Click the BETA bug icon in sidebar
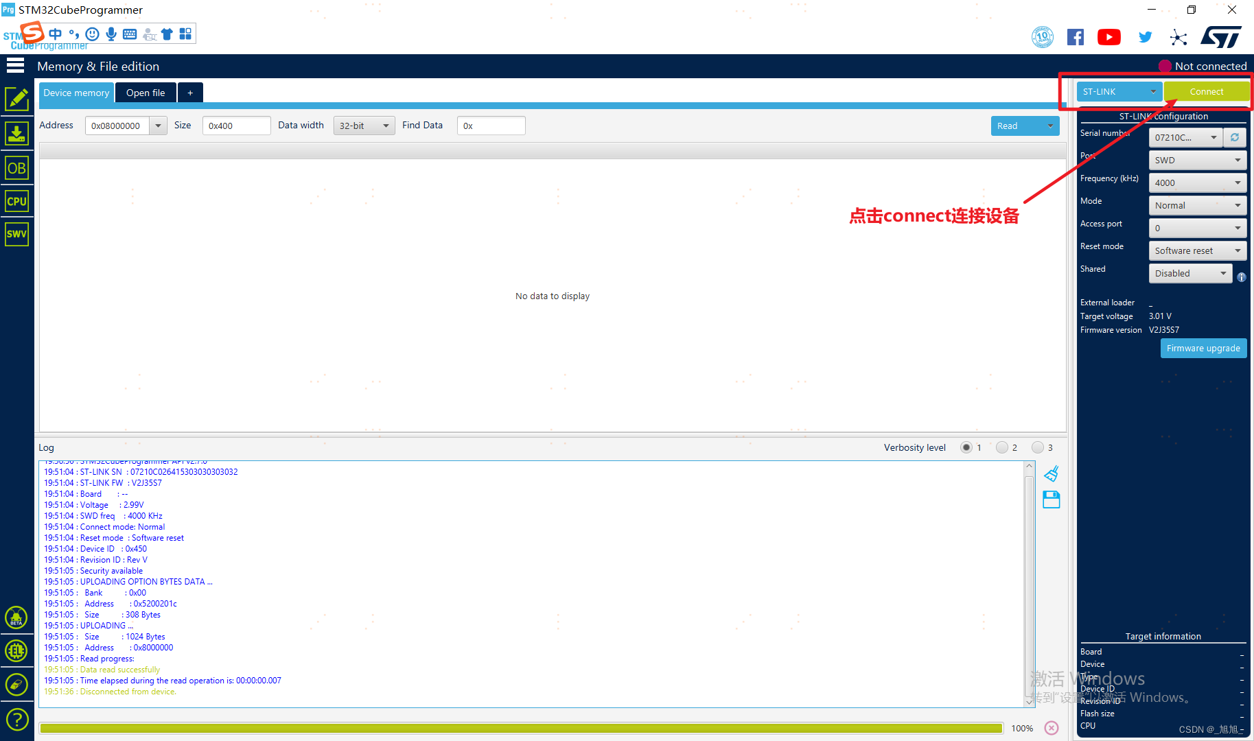Image resolution: width=1254 pixels, height=741 pixels. (16, 618)
